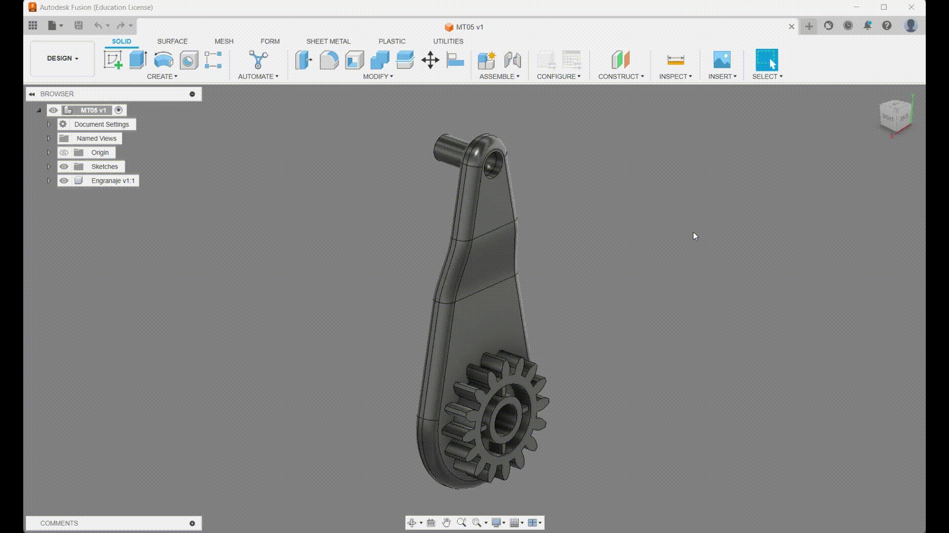Select the Move/Copy arrows tool
The image size is (949, 533).
[x=430, y=60]
